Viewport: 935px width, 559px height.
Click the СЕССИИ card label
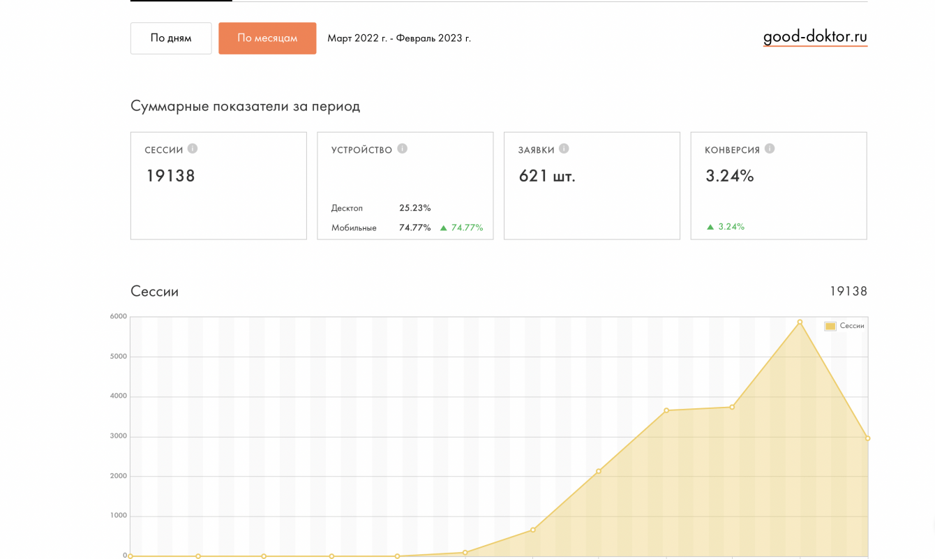[x=164, y=150]
